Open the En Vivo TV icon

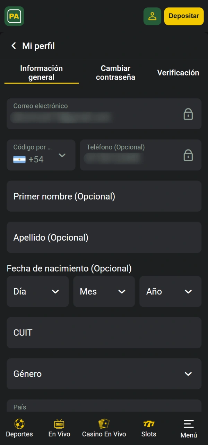(x=59, y=423)
